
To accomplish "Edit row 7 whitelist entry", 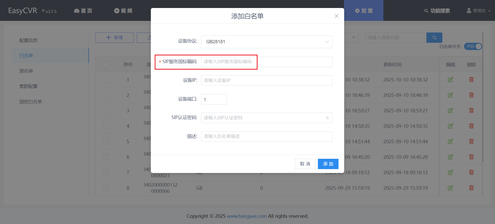I will (450, 172).
